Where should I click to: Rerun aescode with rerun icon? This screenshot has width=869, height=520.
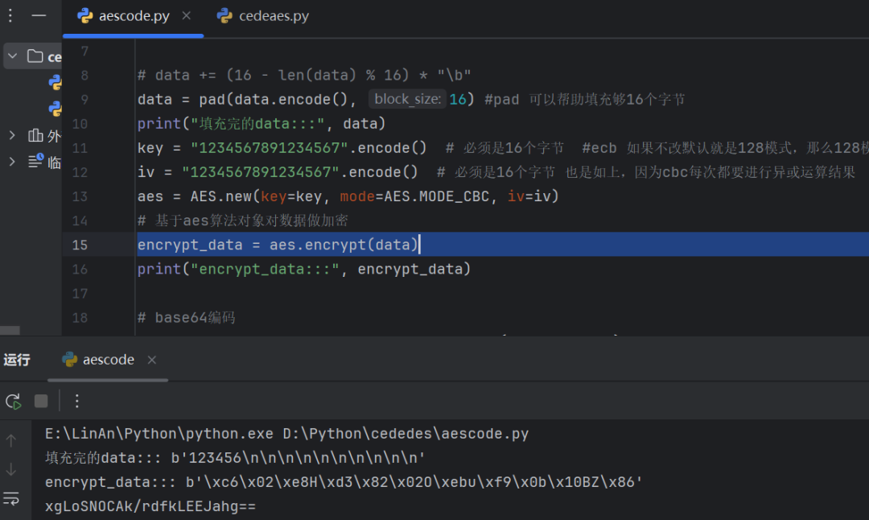coord(14,402)
